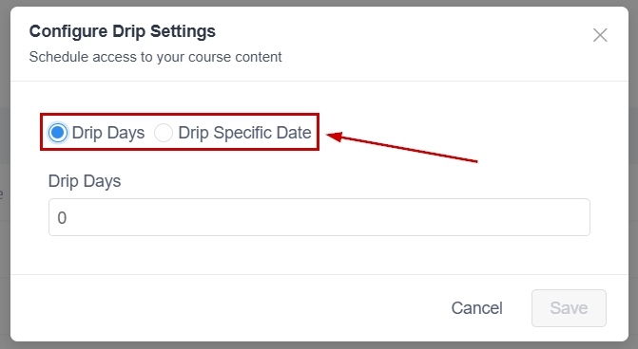638x349 pixels.
Task: Click the empty radio circle beside Drip Specific Date
Action: click(x=164, y=133)
